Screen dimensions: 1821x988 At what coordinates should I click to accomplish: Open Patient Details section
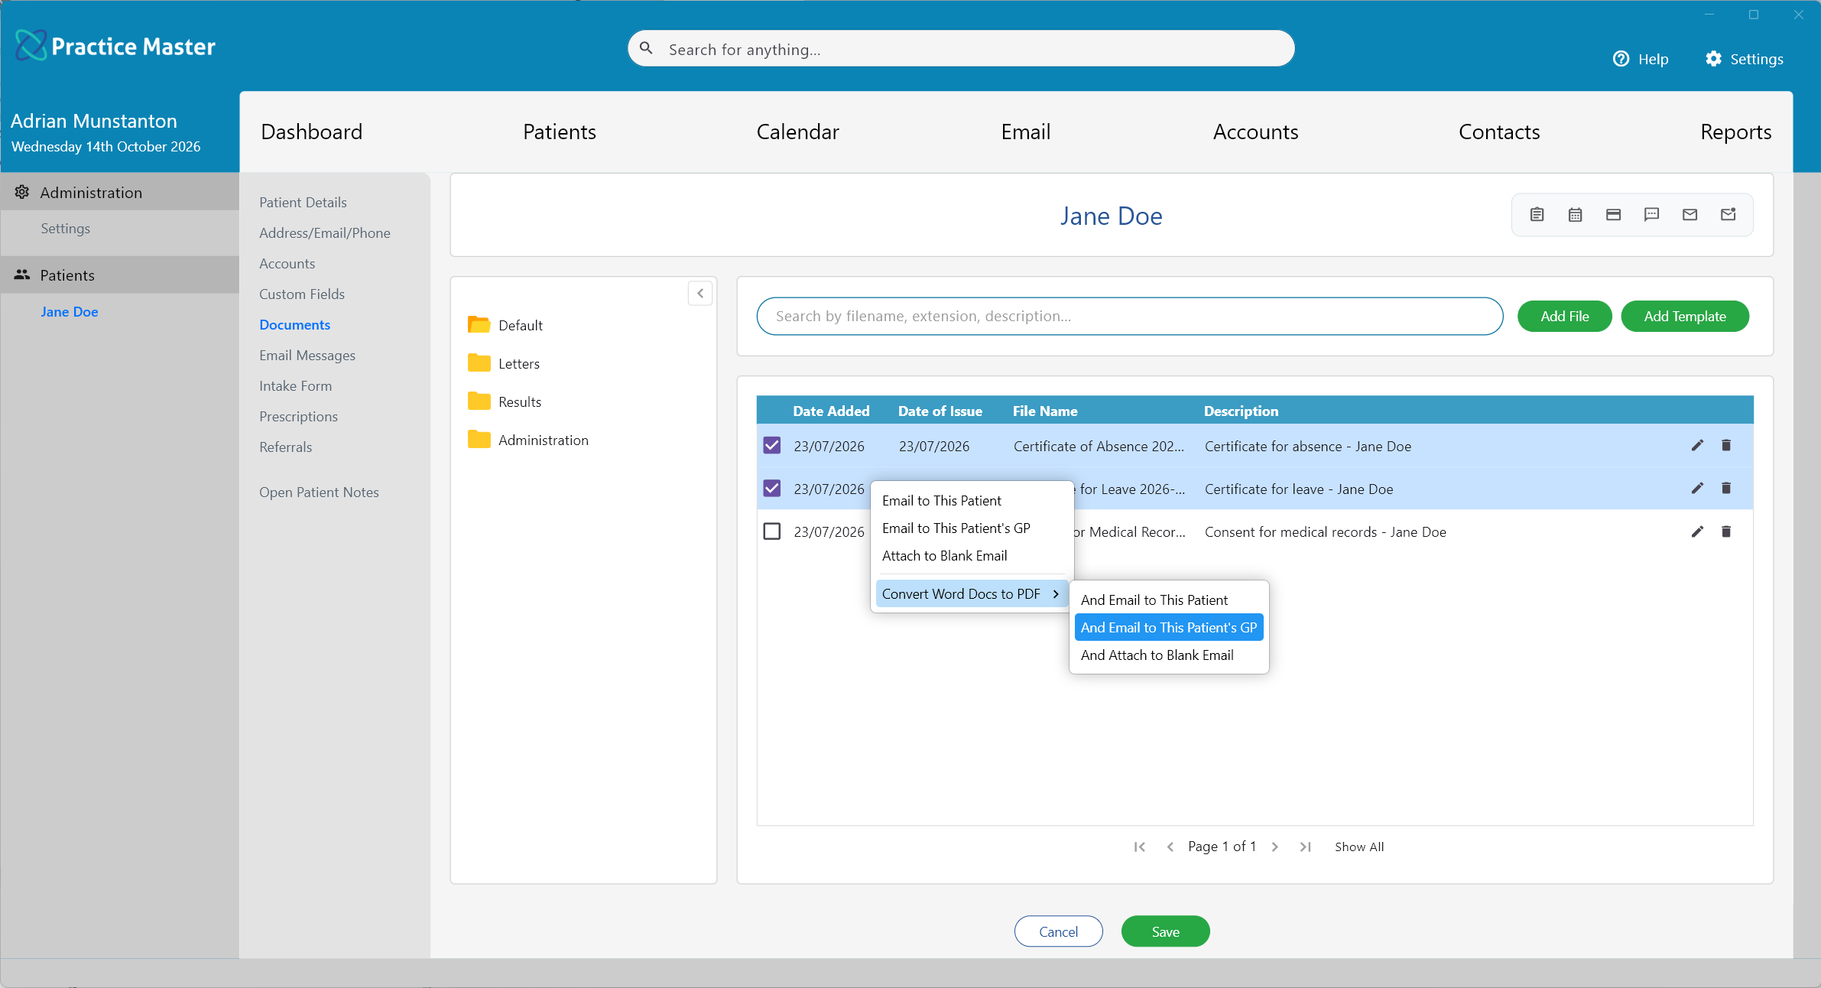[x=303, y=202]
